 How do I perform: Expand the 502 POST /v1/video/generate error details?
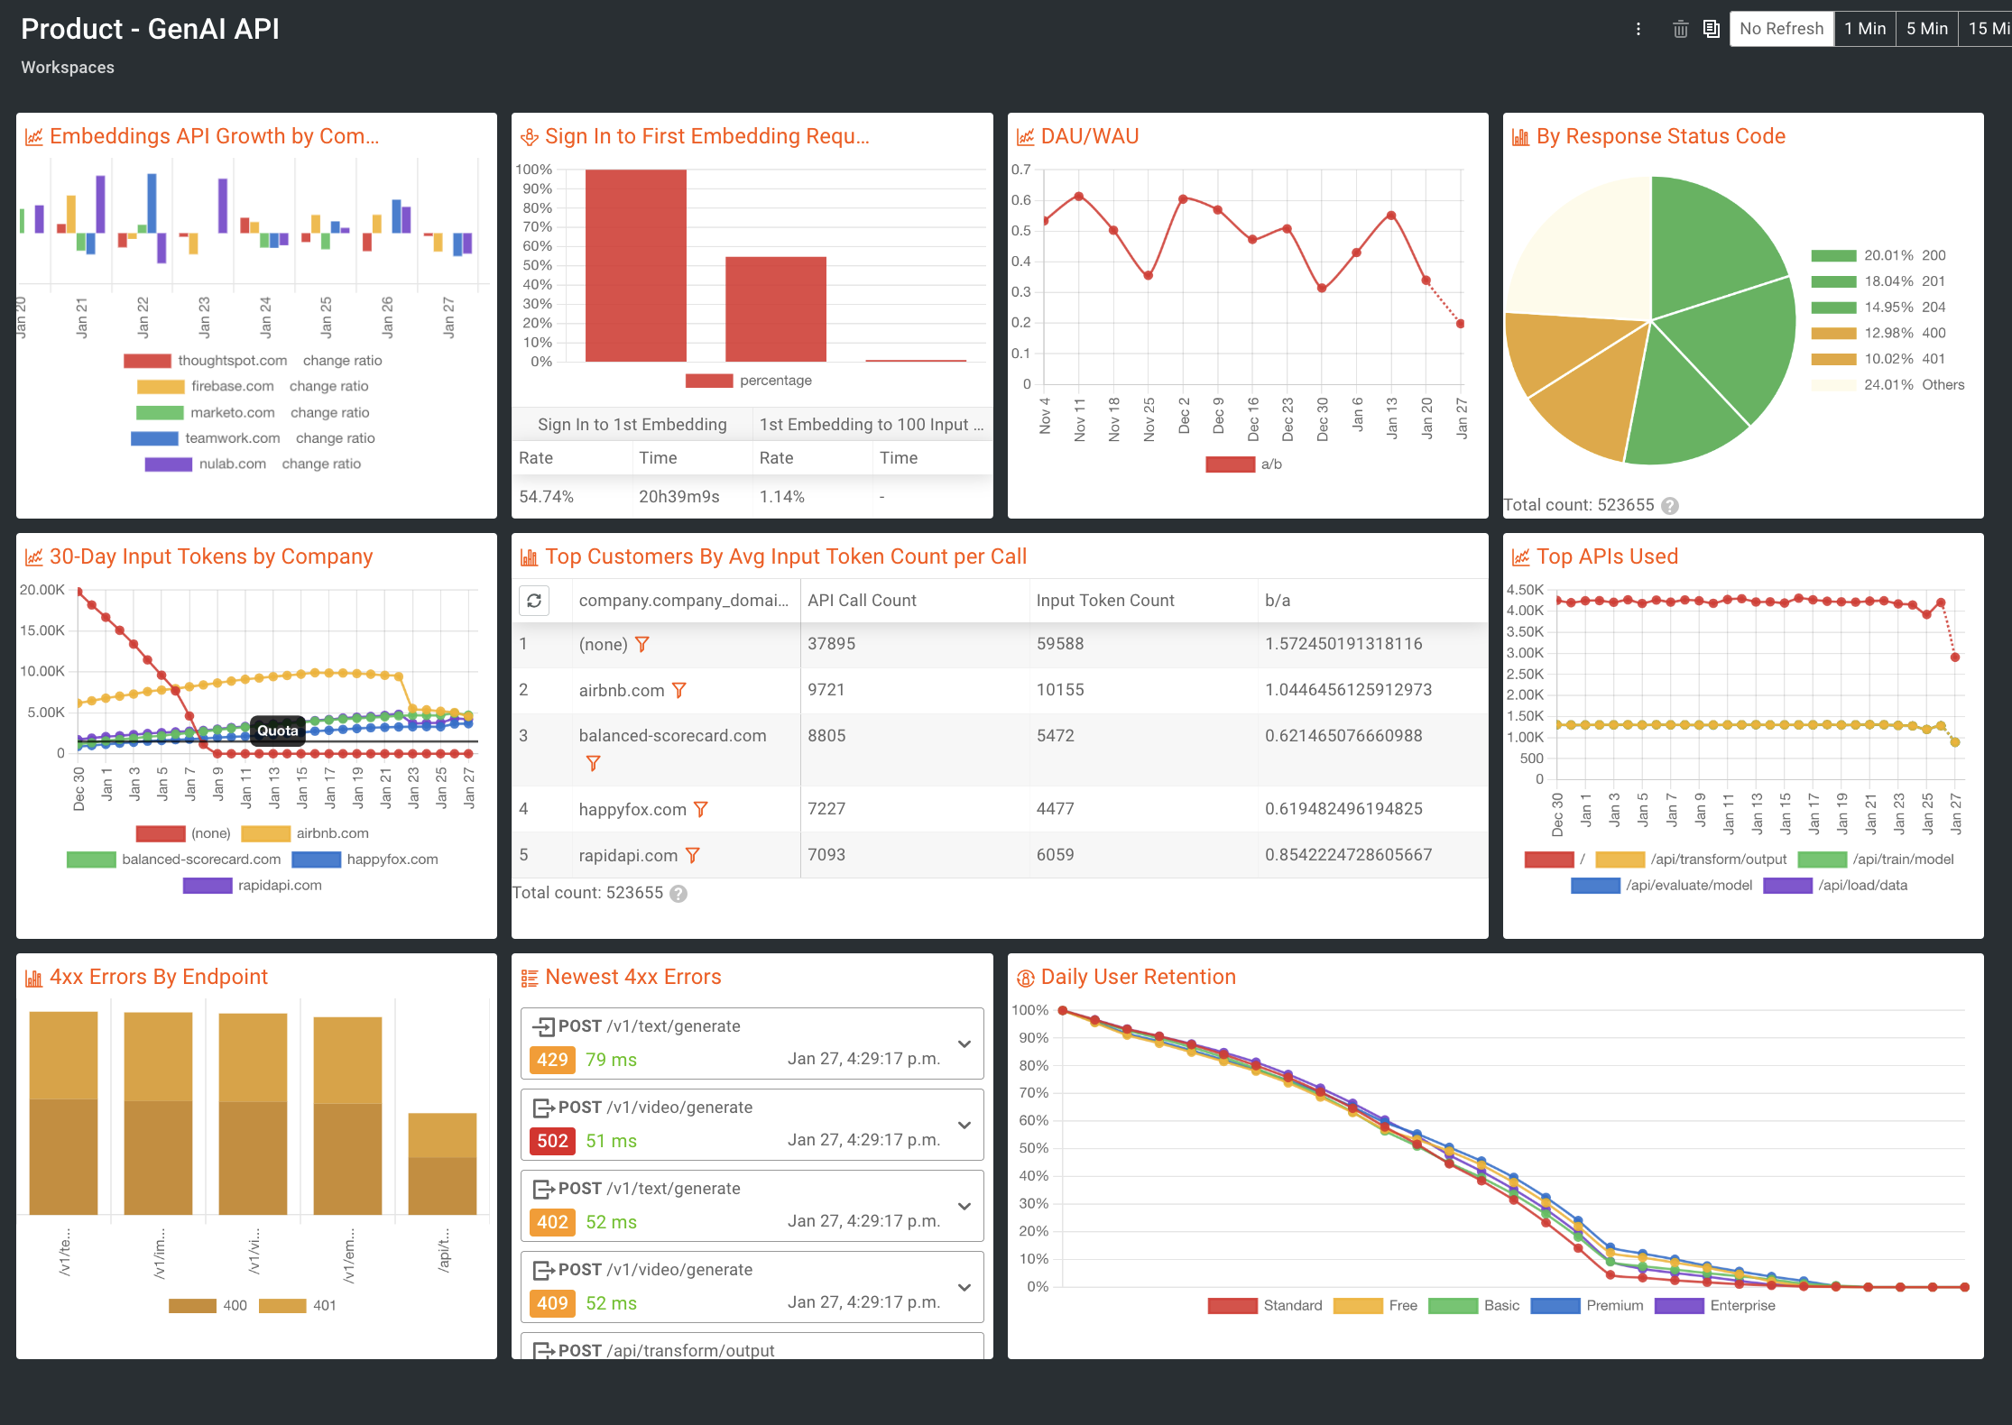(x=965, y=1124)
